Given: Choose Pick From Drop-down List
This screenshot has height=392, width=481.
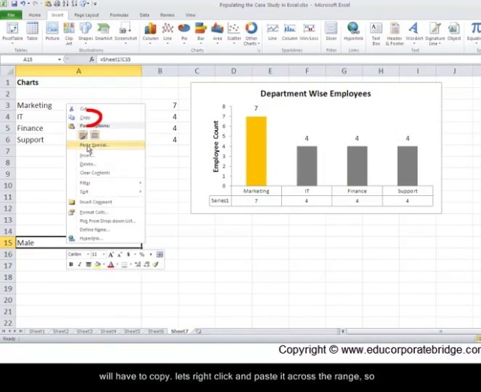Looking at the screenshot, I should (x=106, y=221).
